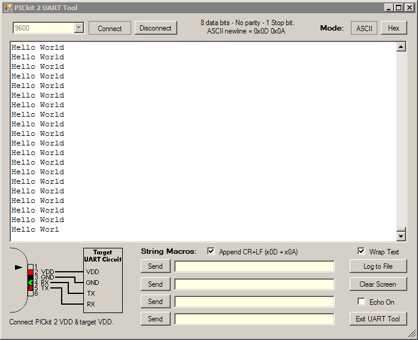Viewport: 418px width, 340px height.
Task: Click the Connect button
Action: click(110, 28)
